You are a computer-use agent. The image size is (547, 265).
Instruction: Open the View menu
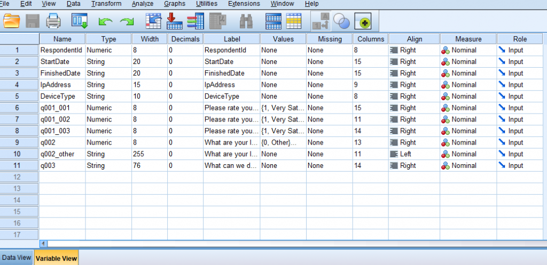(49, 4)
